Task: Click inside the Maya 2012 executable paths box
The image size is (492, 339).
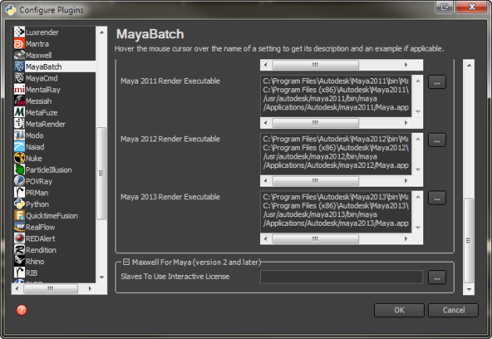Action: click(336, 154)
